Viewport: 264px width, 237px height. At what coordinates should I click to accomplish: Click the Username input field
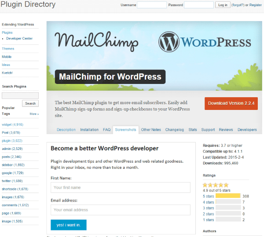point(152,5)
